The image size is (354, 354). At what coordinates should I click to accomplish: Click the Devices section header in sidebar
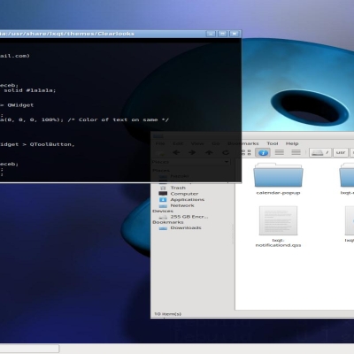click(163, 211)
